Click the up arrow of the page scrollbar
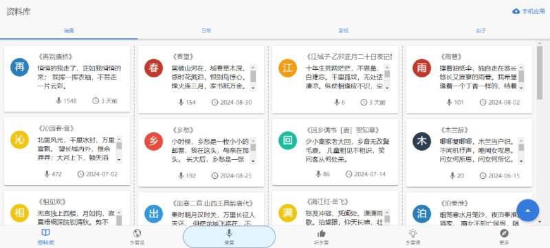 click(540, 43)
